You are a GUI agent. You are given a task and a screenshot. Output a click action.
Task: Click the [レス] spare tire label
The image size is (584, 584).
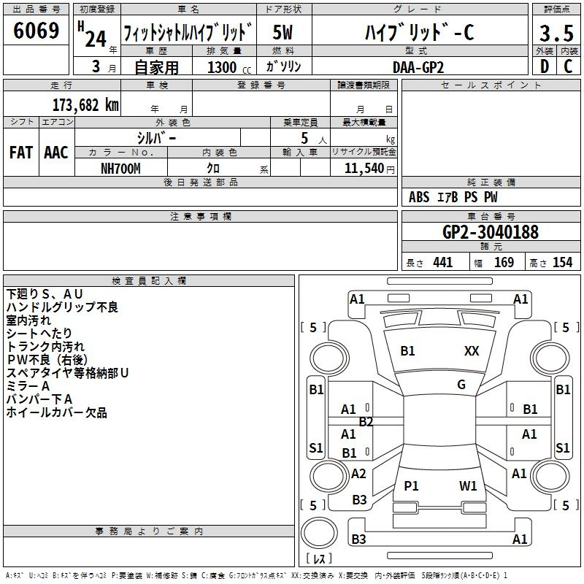319,558
